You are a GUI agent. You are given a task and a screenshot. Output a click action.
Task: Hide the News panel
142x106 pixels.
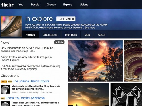59,42
